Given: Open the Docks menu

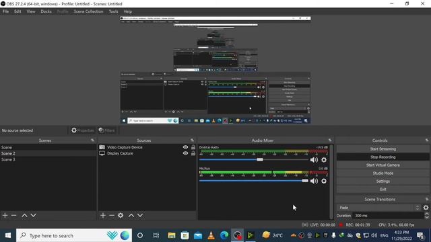Looking at the screenshot, I should (x=46, y=11).
